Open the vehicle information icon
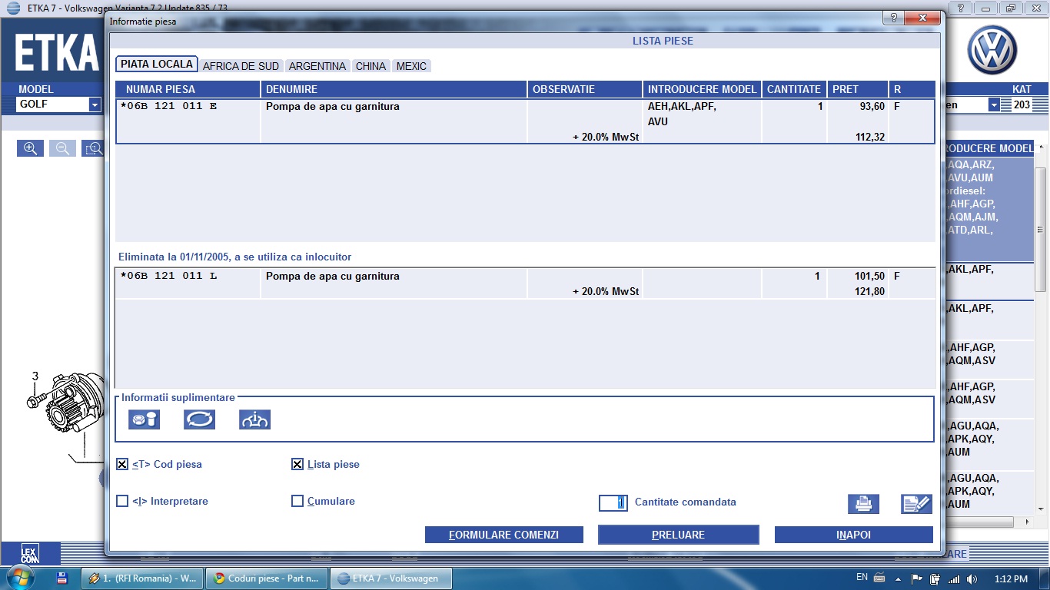 coord(254,419)
